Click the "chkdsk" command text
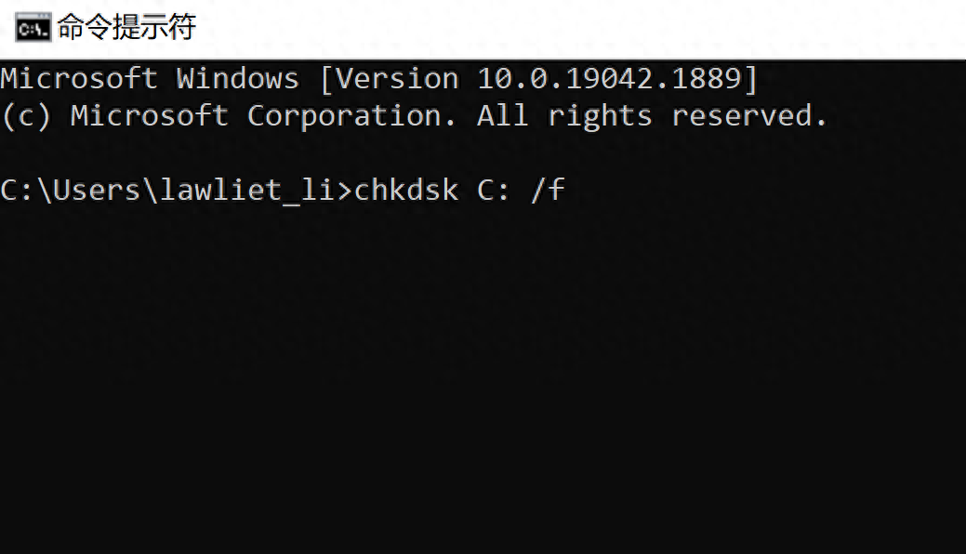 [x=406, y=191]
